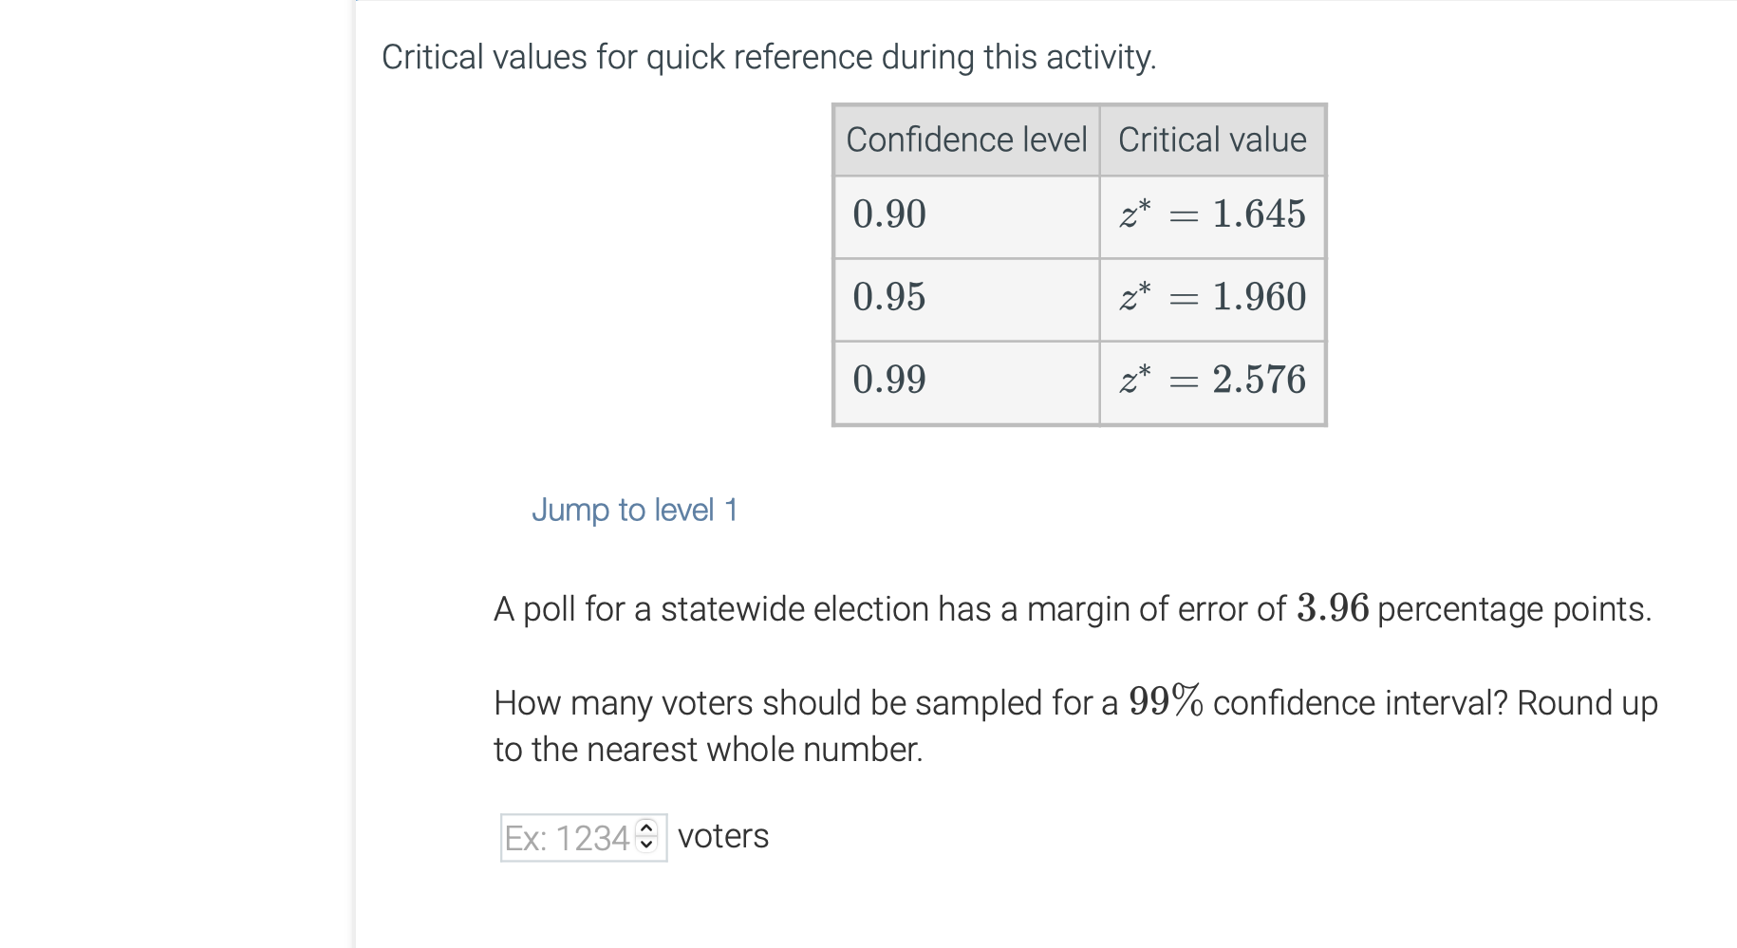Click the critical value z* = 1.645 cell
1737x948 pixels.
pyautogui.click(x=1212, y=215)
